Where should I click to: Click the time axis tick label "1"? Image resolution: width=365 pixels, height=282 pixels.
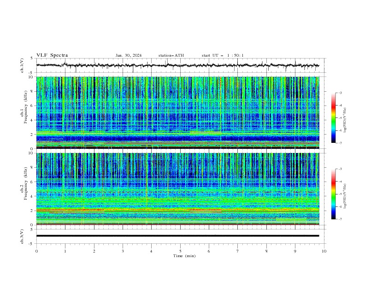click(65, 251)
